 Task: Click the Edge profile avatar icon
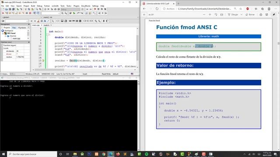(x=269, y=9)
